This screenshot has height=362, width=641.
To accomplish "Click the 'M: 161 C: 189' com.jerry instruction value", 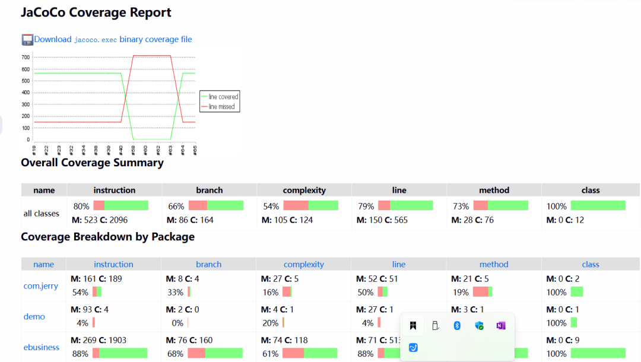I will click(97, 279).
